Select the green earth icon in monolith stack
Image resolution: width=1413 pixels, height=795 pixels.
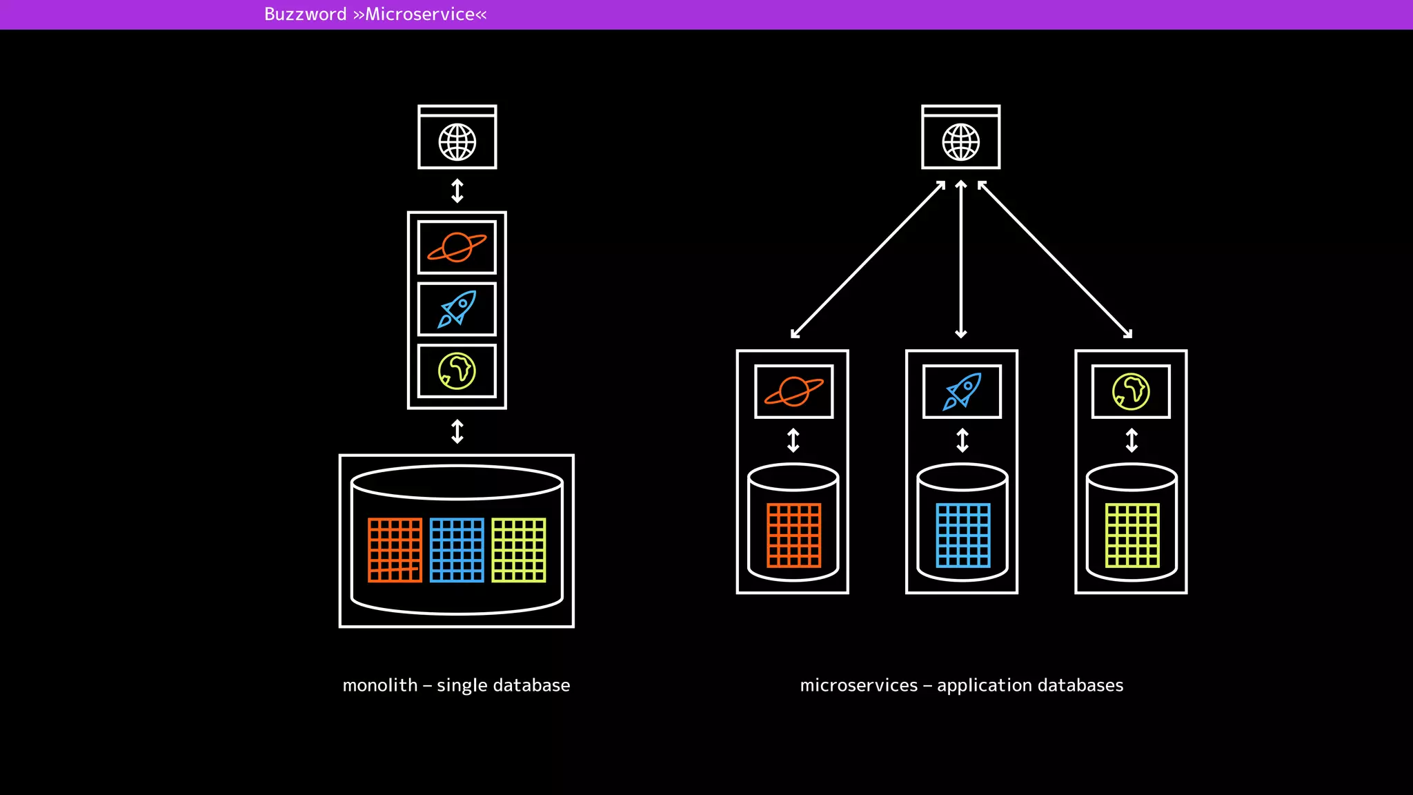pyautogui.click(x=457, y=371)
